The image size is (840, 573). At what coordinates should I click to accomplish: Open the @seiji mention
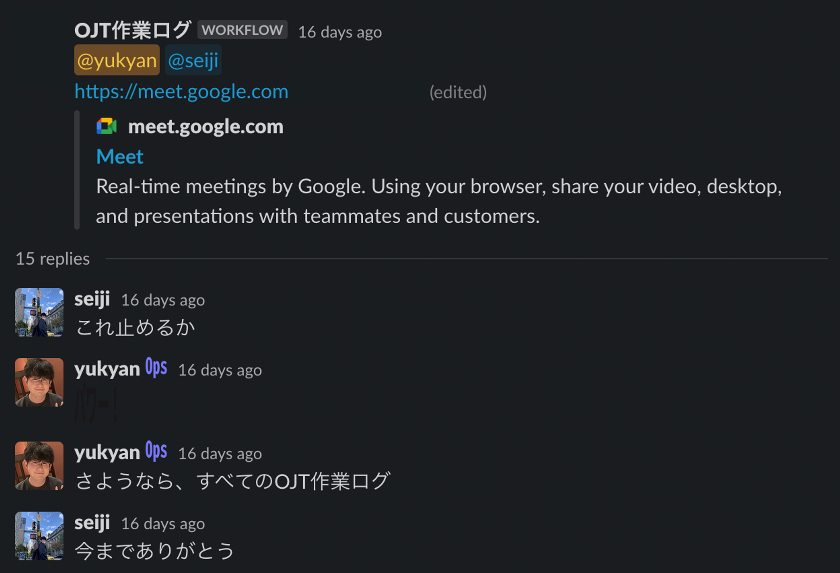click(x=193, y=60)
